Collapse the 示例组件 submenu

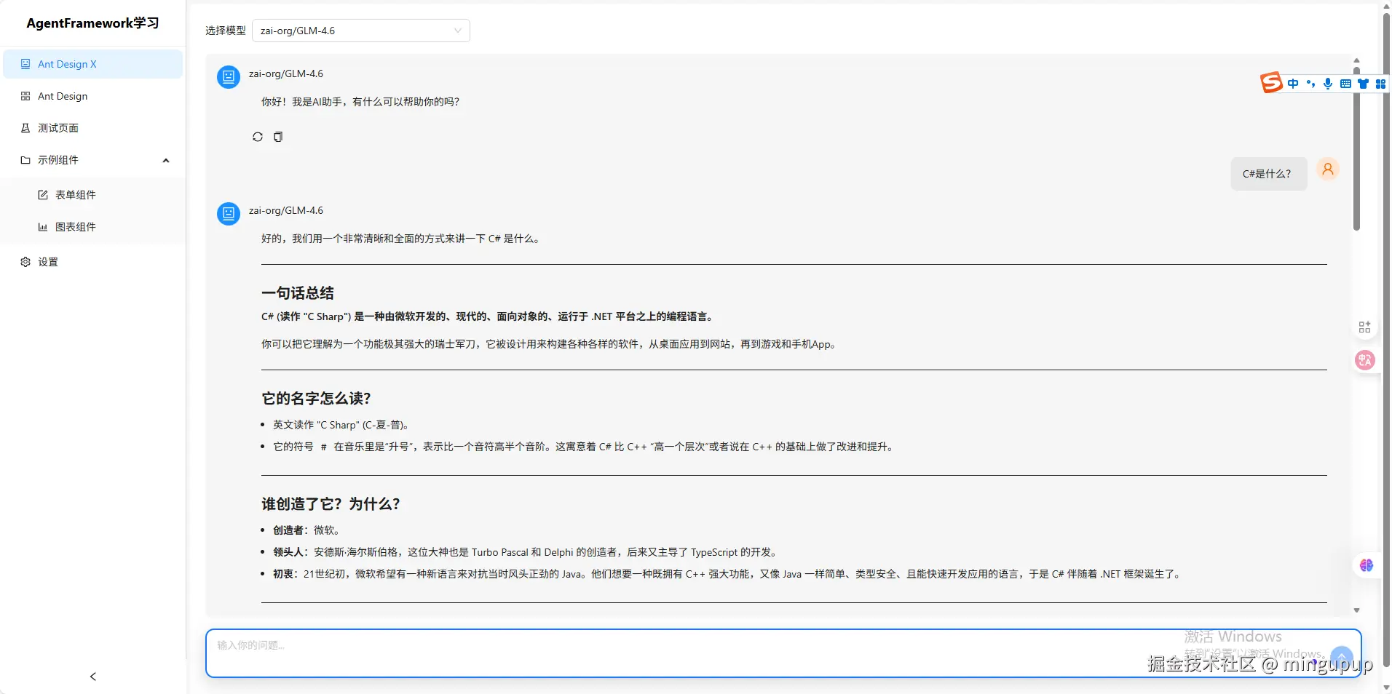click(x=93, y=160)
